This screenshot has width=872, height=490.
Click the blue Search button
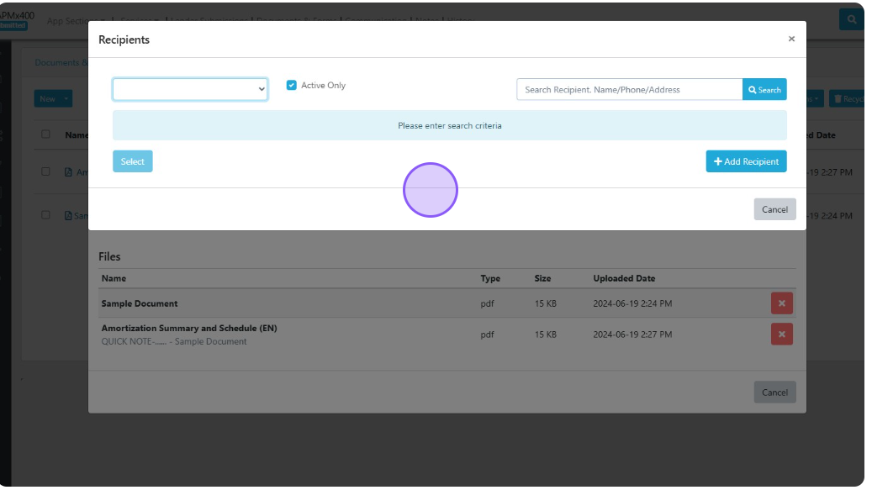click(764, 89)
